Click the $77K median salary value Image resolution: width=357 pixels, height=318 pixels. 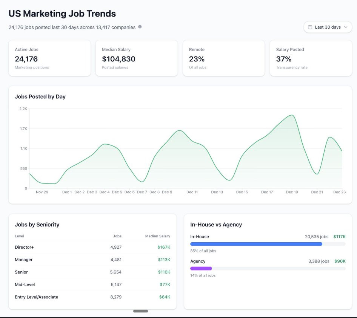[x=165, y=284]
